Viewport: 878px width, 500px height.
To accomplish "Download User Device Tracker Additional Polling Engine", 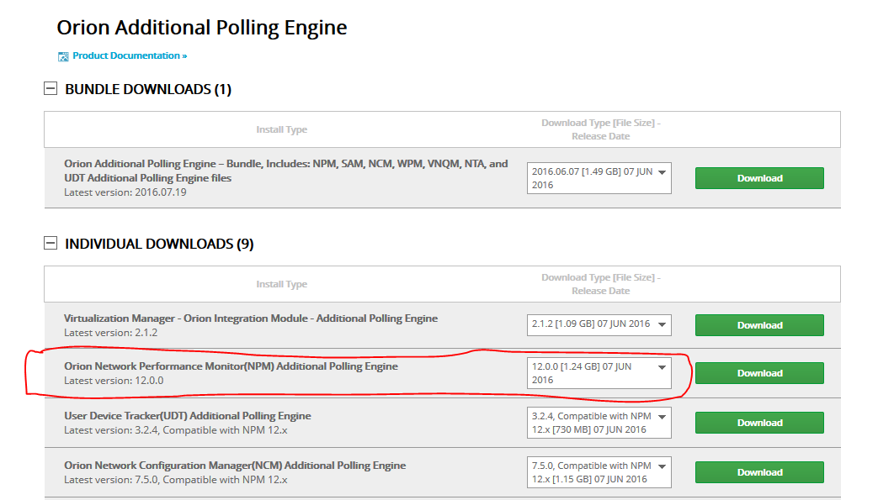I will point(759,423).
